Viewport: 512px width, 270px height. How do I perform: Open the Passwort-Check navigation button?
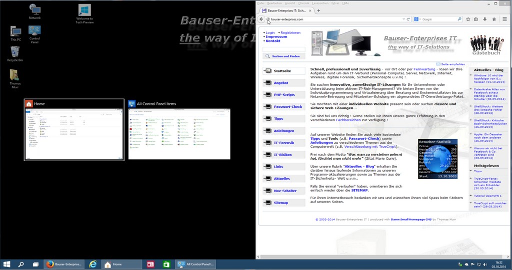pos(284,107)
